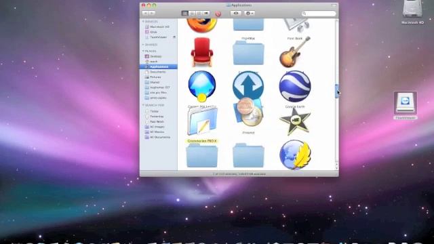434x244 pixels.
Task: Select Macintosh HD in the sidebar
Action: click(159, 27)
